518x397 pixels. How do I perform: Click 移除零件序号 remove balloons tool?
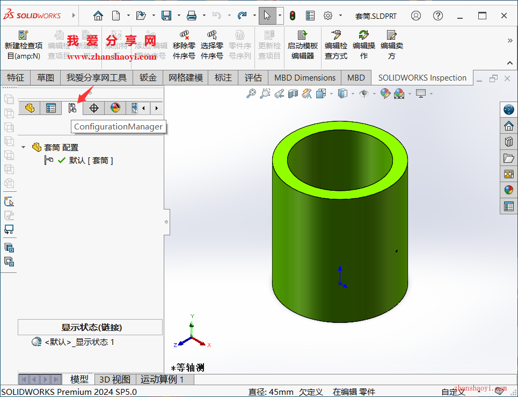(x=184, y=45)
